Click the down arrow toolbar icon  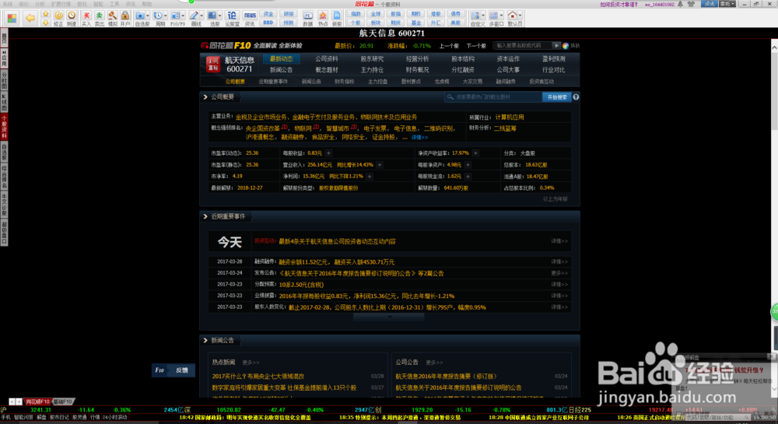pos(45,23)
